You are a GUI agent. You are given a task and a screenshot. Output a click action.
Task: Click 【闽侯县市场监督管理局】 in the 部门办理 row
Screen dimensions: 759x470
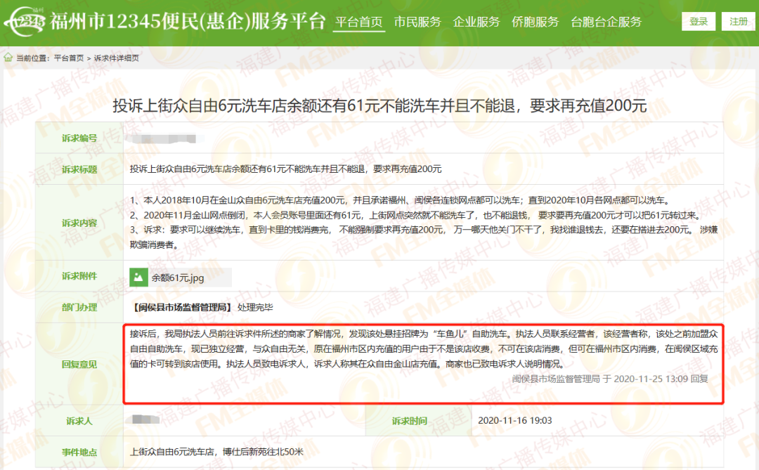click(x=182, y=307)
